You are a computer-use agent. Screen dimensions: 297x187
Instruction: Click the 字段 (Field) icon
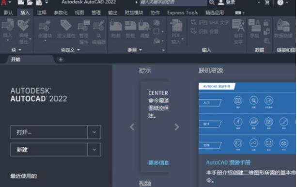point(254,25)
